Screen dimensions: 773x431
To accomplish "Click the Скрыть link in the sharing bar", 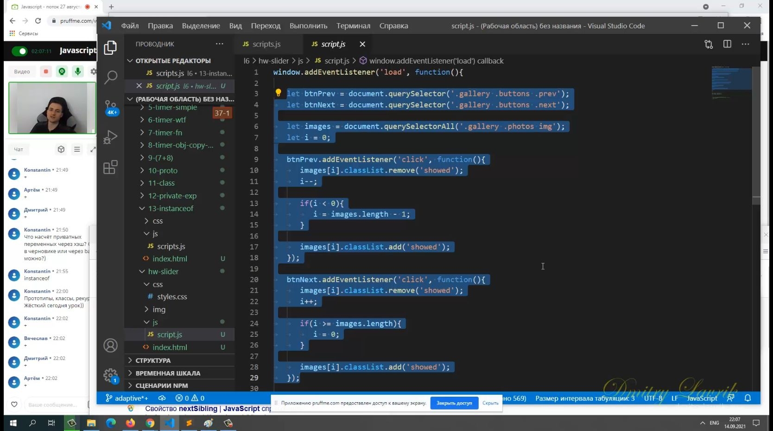I will (x=490, y=403).
